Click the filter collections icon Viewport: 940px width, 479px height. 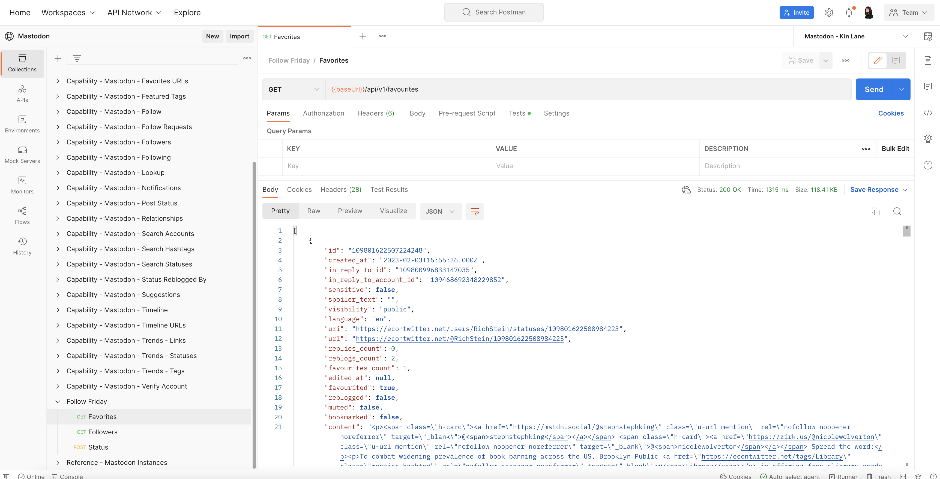77,58
